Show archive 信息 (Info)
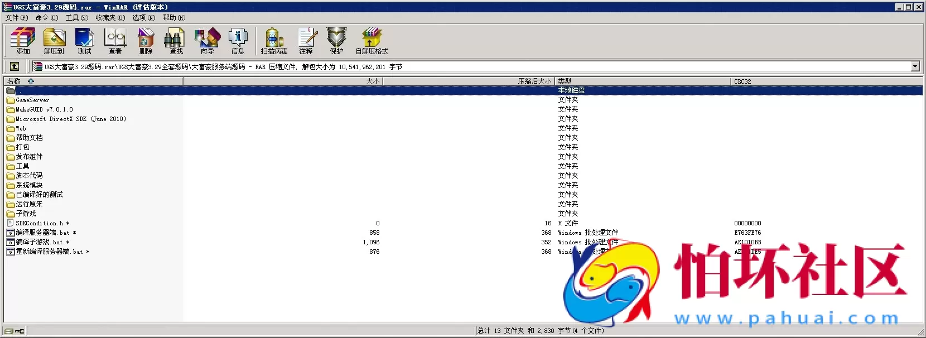926x338 pixels. click(x=238, y=41)
